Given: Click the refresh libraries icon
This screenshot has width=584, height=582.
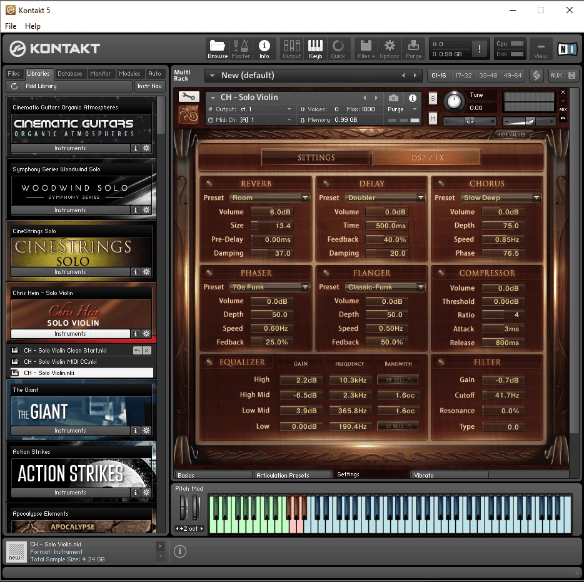Looking at the screenshot, I should click(14, 86).
